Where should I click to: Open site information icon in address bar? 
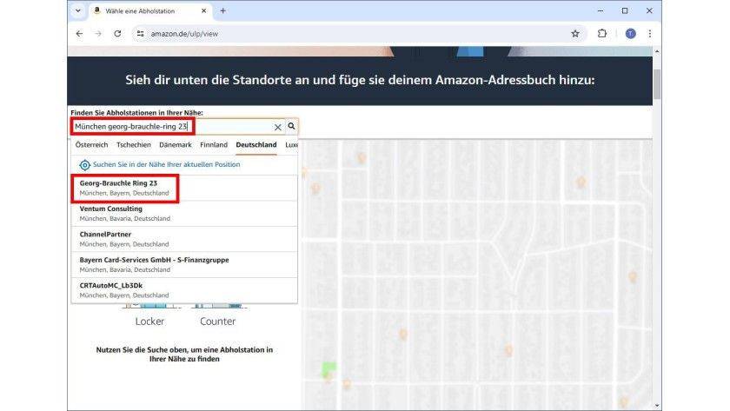pos(140,34)
